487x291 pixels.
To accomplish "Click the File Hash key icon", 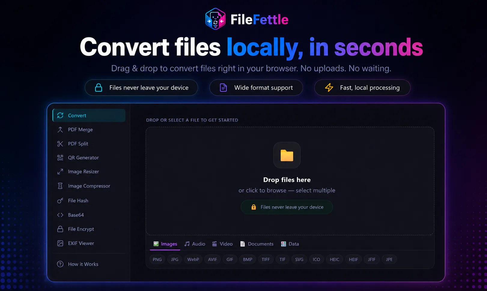I will [60, 201].
